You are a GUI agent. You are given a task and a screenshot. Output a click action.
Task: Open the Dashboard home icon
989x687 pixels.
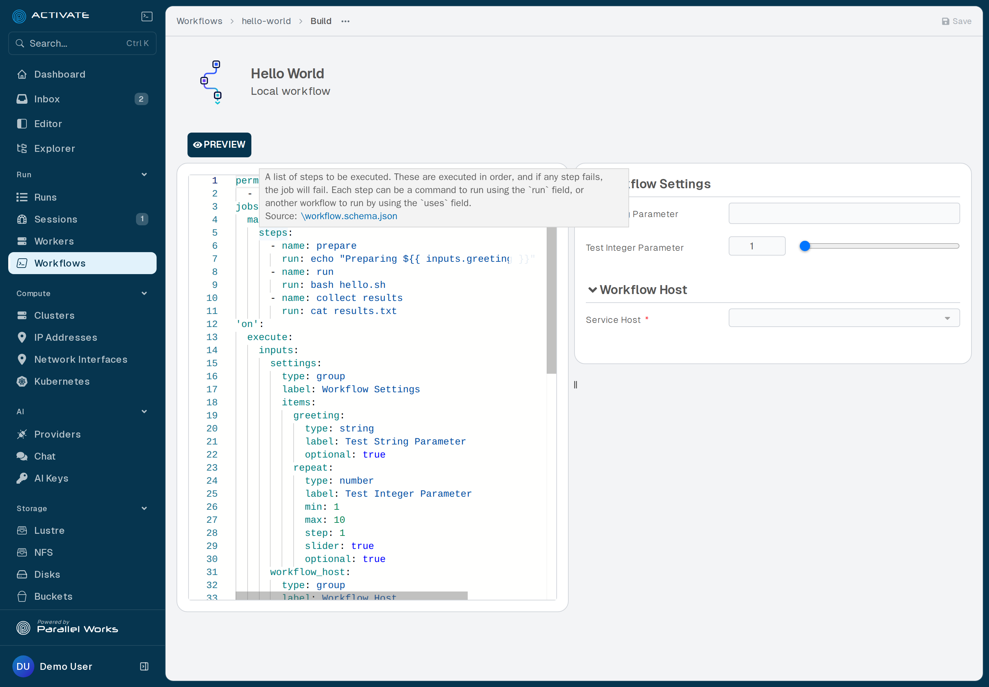22,75
